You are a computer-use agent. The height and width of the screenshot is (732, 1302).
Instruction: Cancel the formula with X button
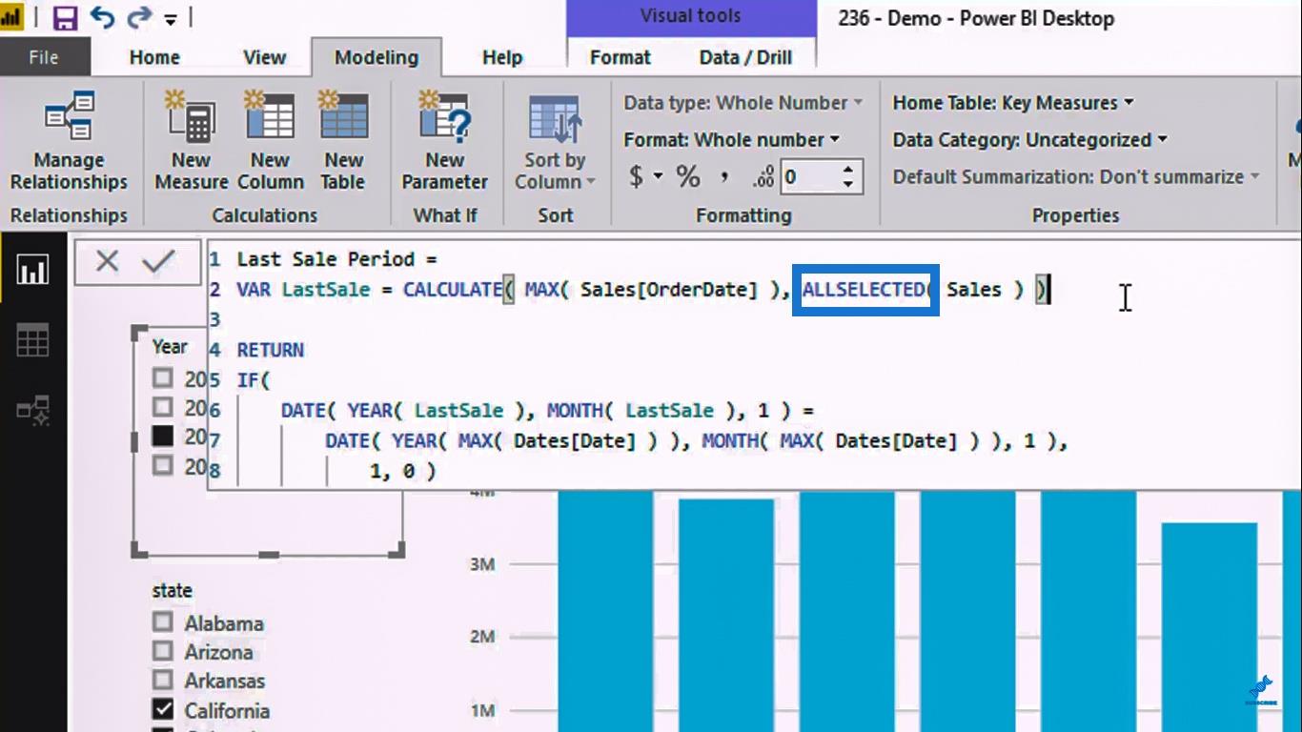point(107,261)
